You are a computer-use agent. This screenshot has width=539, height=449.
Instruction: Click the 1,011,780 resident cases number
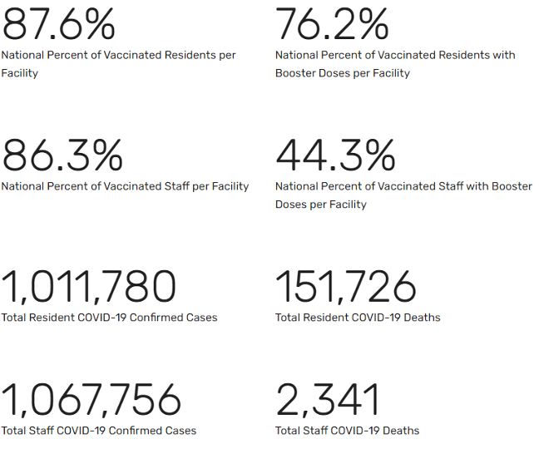pos(89,287)
